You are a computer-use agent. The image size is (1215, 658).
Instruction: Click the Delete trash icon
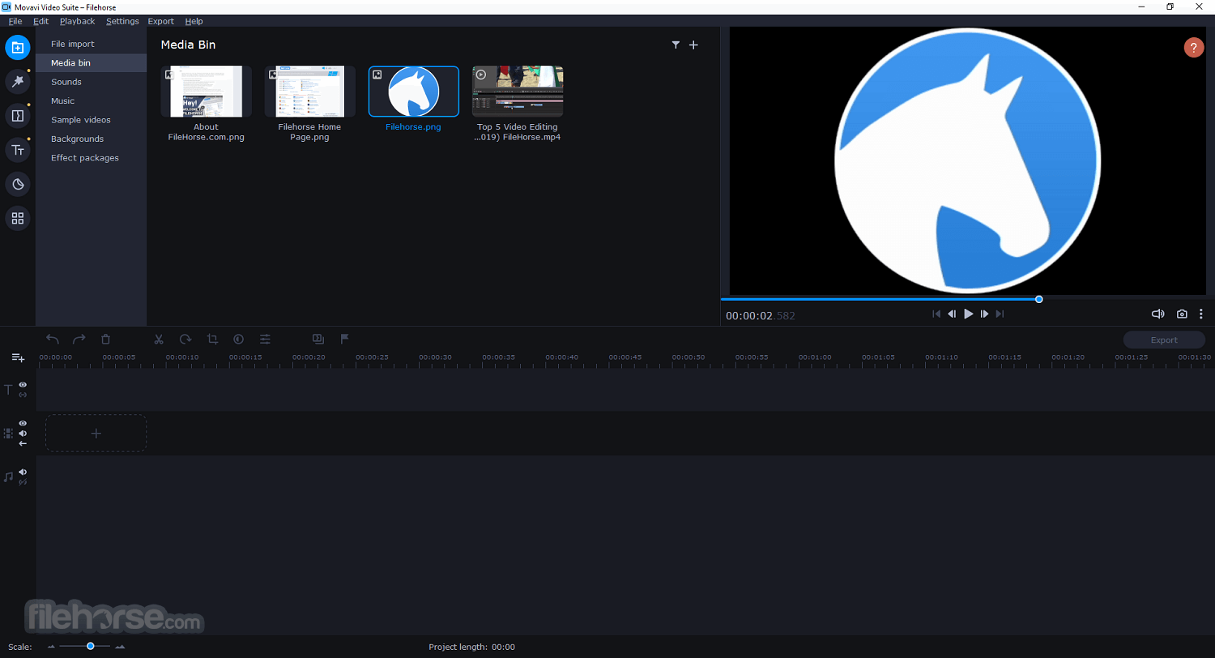[x=105, y=340]
